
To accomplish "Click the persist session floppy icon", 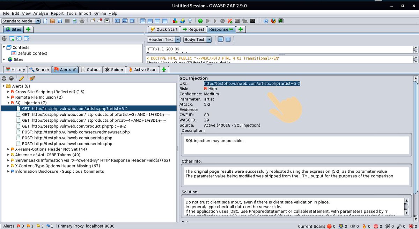I will (x=60, y=21).
